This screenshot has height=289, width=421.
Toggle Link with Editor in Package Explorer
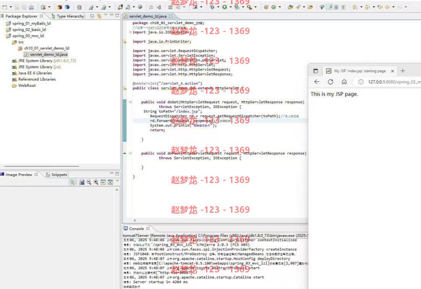(99, 16)
